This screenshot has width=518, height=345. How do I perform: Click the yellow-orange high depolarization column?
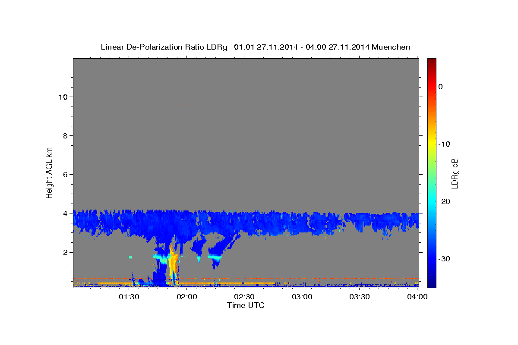point(173,263)
